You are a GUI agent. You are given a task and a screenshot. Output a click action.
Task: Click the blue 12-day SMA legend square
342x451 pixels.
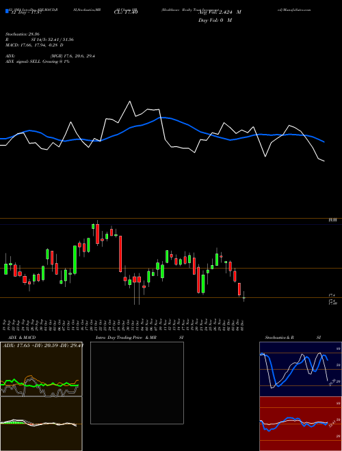[x=7, y=12]
